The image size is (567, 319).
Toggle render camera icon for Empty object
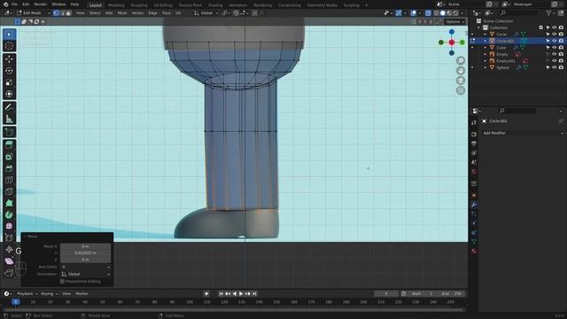click(x=561, y=54)
